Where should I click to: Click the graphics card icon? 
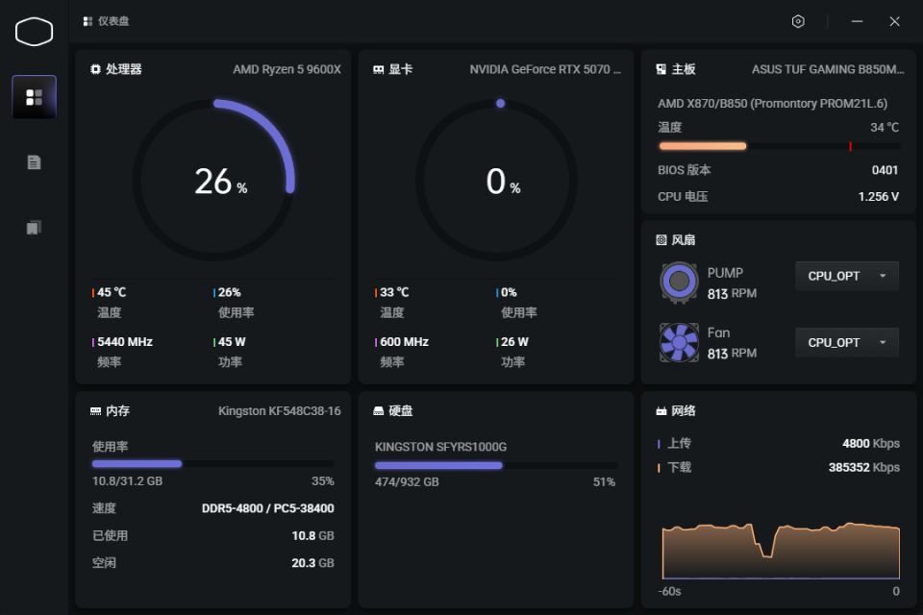379,69
